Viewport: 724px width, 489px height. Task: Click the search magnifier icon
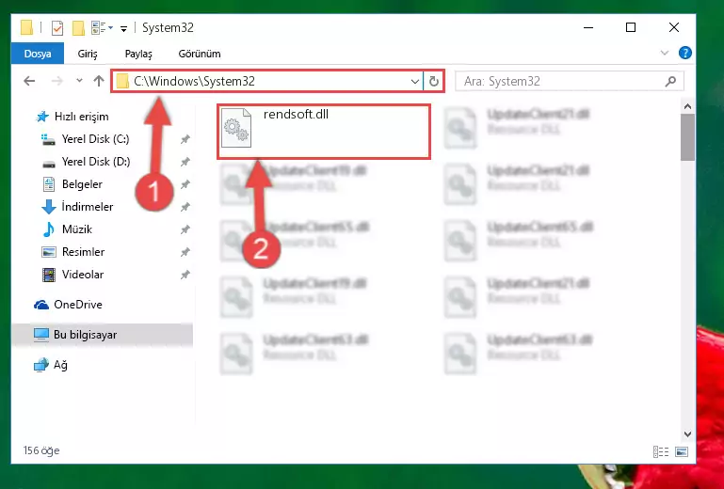pyautogui.click(x=670, y=82)
